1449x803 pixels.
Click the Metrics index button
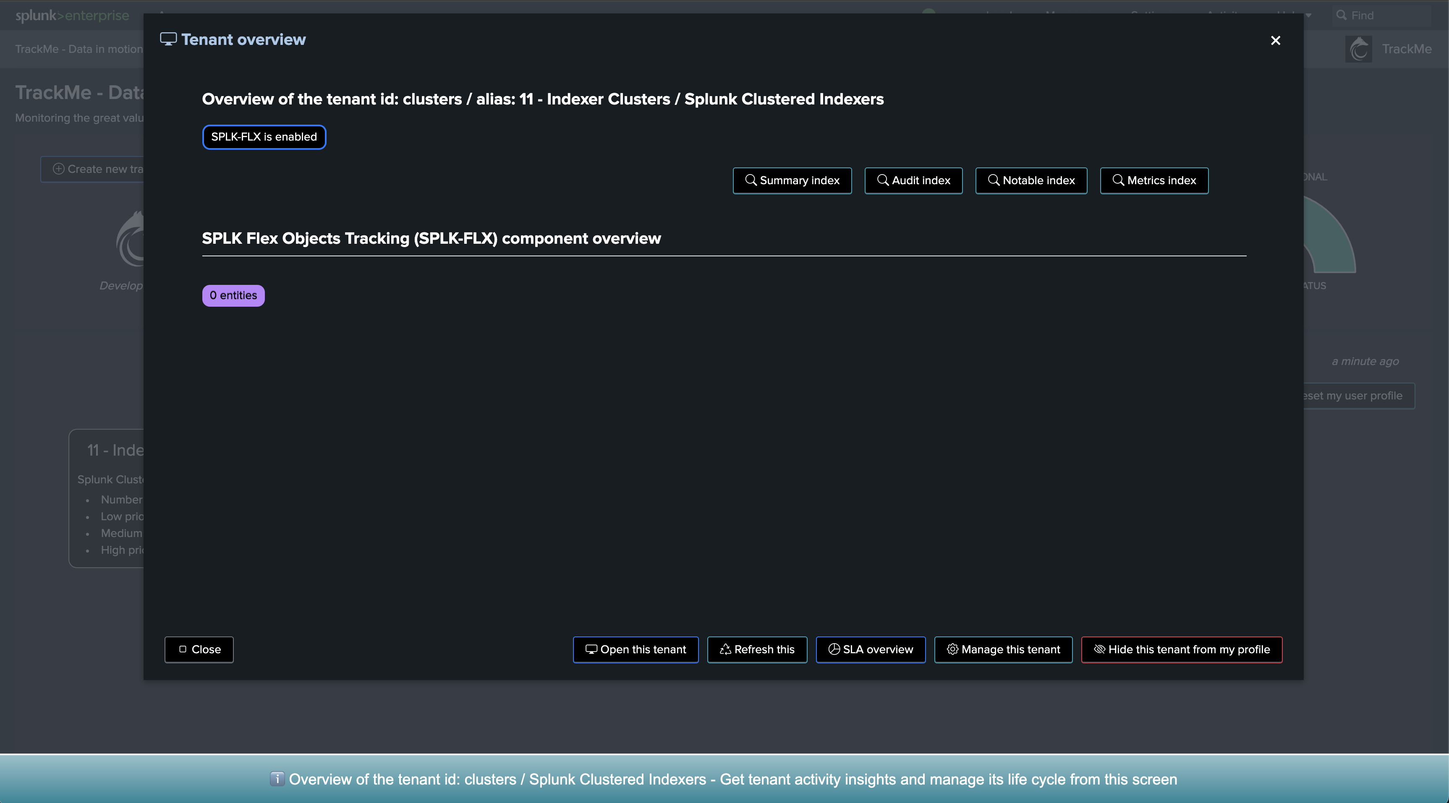point(1153,180)
